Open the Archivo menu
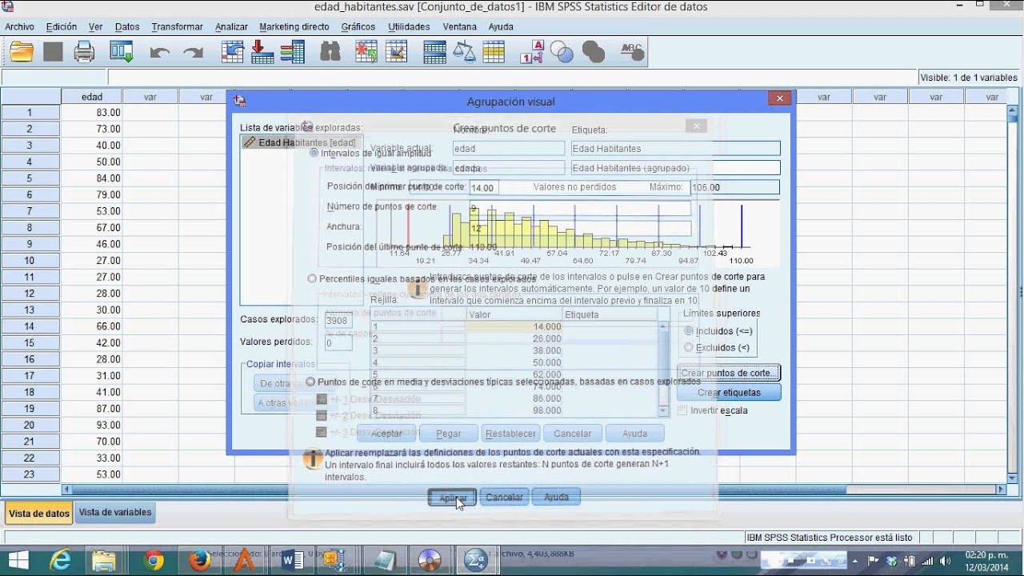Screen dimensions: 1024x576 tap(20, 26)
